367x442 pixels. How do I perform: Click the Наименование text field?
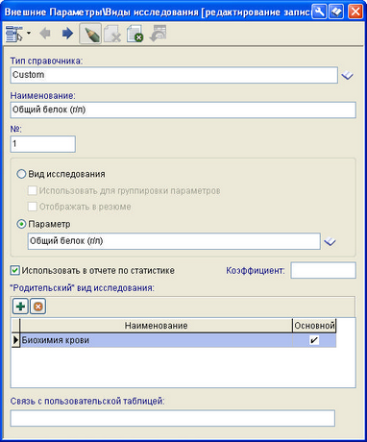183,110
